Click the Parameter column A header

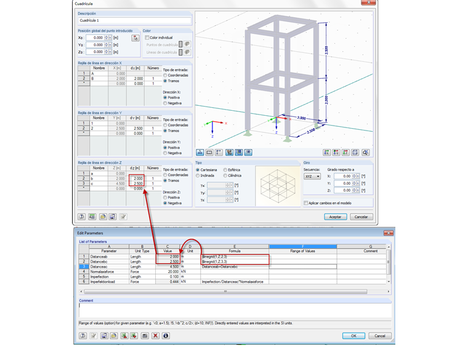109,246
